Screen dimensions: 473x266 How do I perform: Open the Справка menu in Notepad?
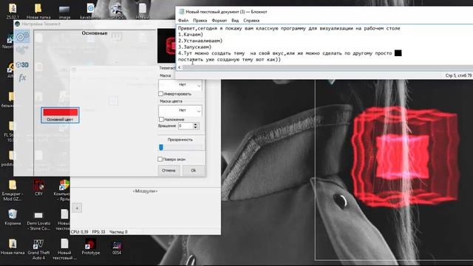(x=251, y=21)
